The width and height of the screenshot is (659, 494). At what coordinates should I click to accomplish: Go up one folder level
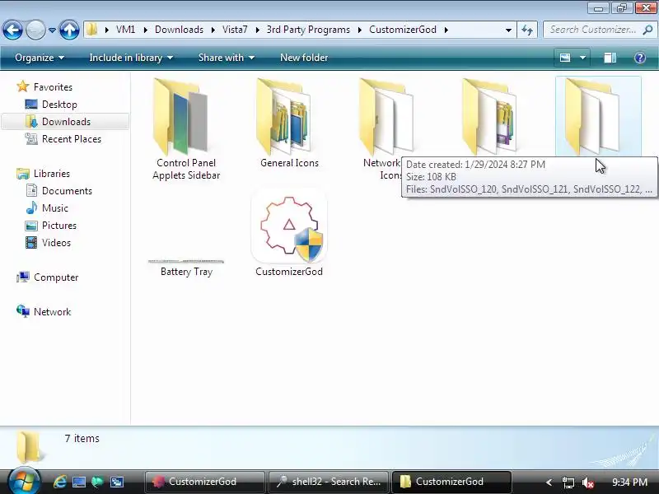coord(69,30)
